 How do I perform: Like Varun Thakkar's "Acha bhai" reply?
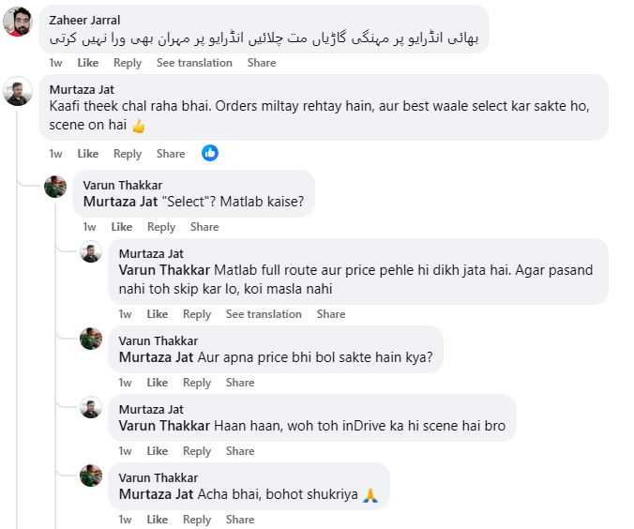pyautogui.click(x=158, y=520)
